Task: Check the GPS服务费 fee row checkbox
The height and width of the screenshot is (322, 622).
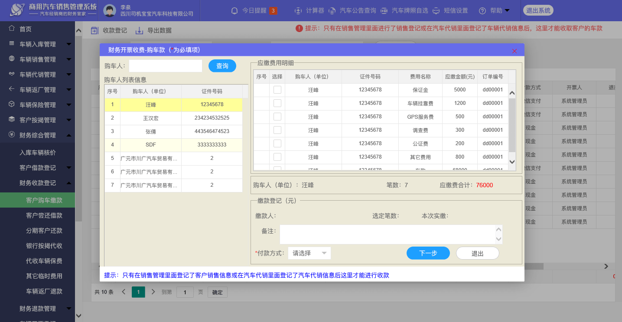Action: pyautogui.click(x=277, y=117)
